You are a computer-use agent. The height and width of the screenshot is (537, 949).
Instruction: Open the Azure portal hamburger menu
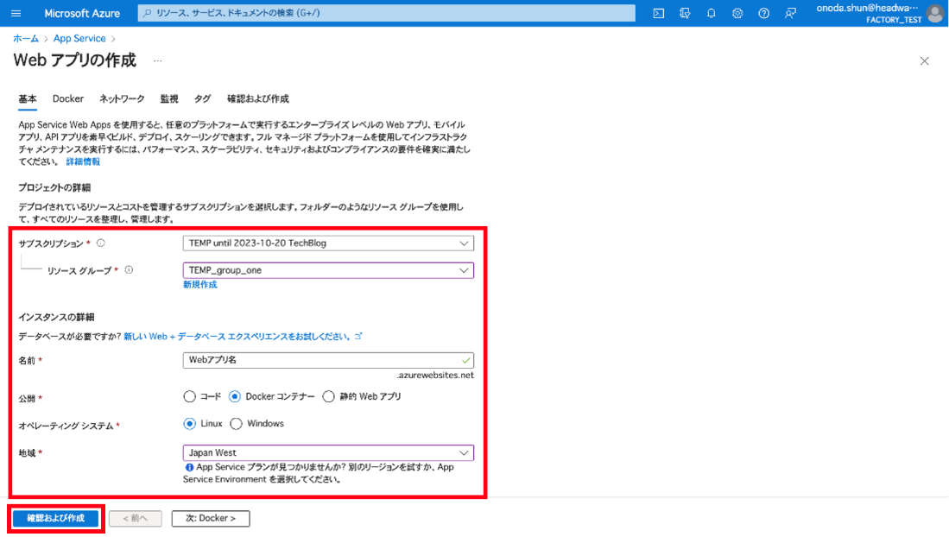click(x=16, y=13)
